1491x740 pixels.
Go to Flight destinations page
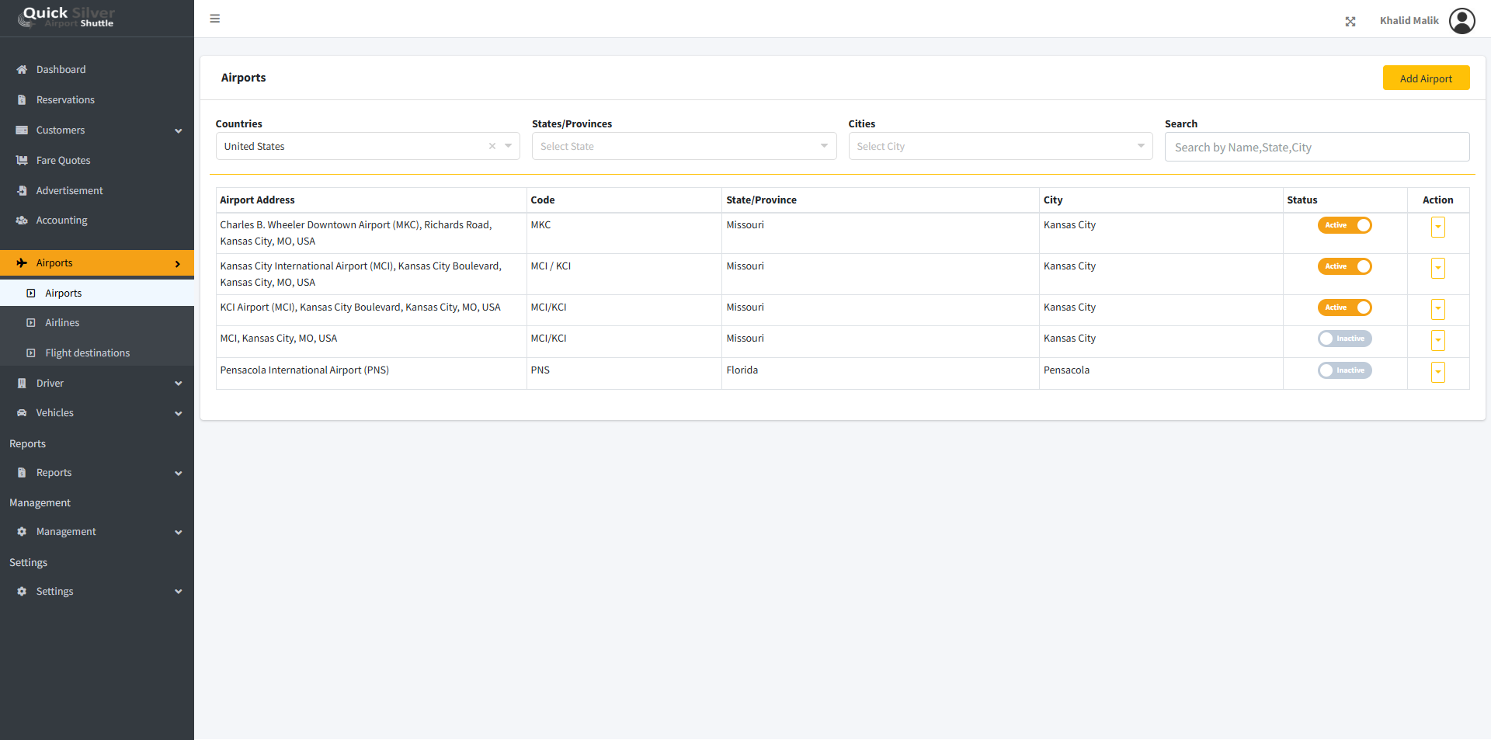coord(87,353)
